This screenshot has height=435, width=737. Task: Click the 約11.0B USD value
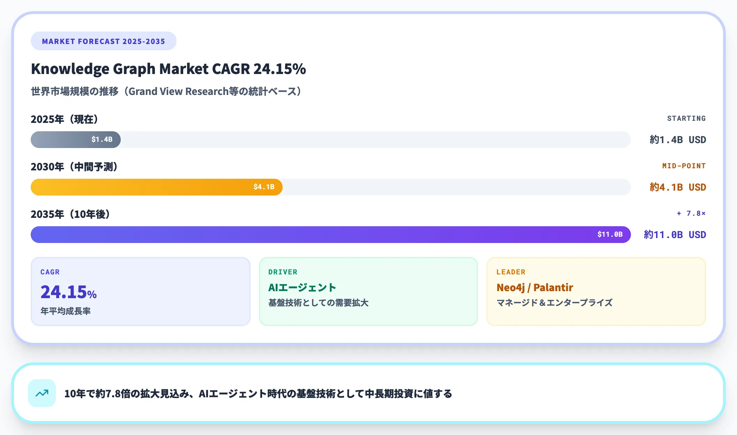675,235
